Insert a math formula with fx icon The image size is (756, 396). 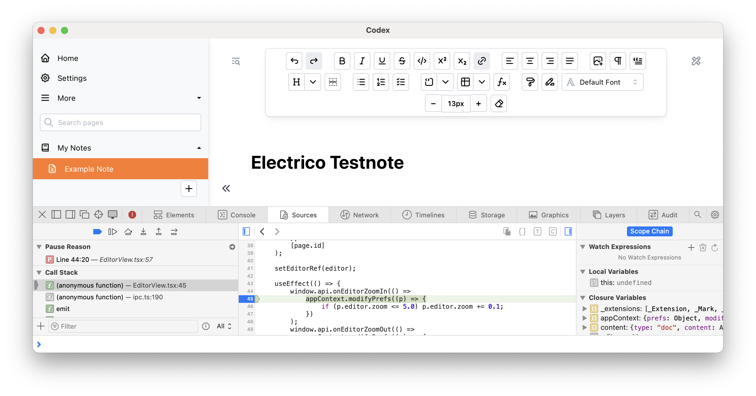(x=501, y=82)
